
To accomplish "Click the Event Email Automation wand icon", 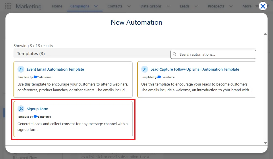I will pos(21,69).
